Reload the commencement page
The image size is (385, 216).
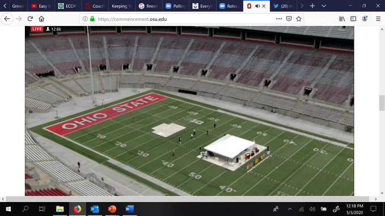tap(30, 19)
